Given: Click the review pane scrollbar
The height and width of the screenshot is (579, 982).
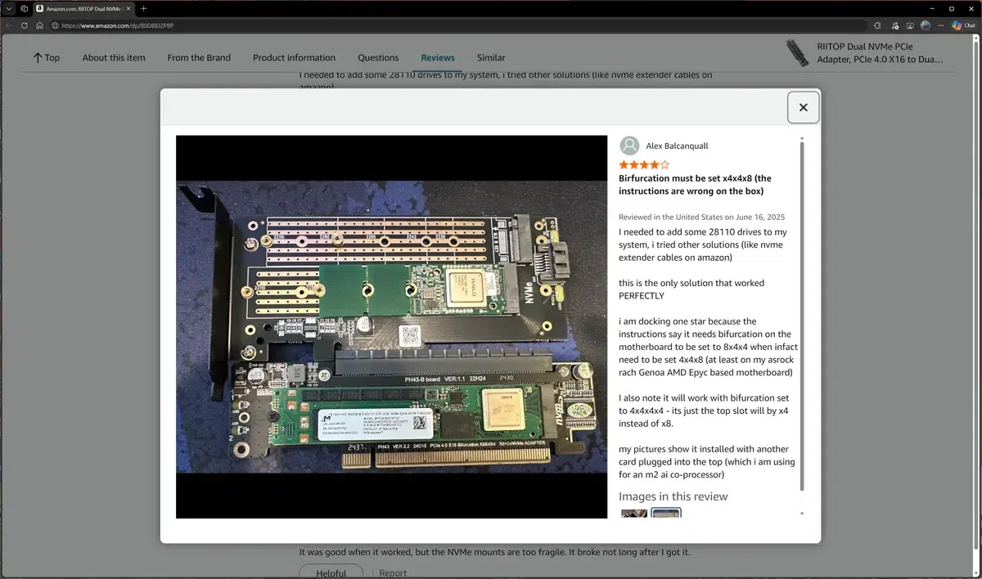Looking at the screenshot, I should point(801,327).
